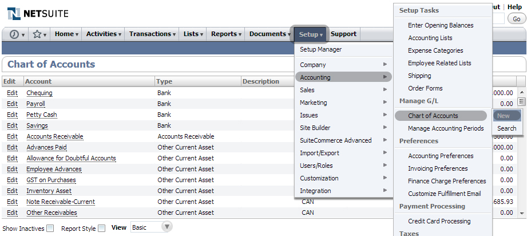
Task: Open the Advances Paid account link
Action: pyautogui.click(x=46, y=147)
